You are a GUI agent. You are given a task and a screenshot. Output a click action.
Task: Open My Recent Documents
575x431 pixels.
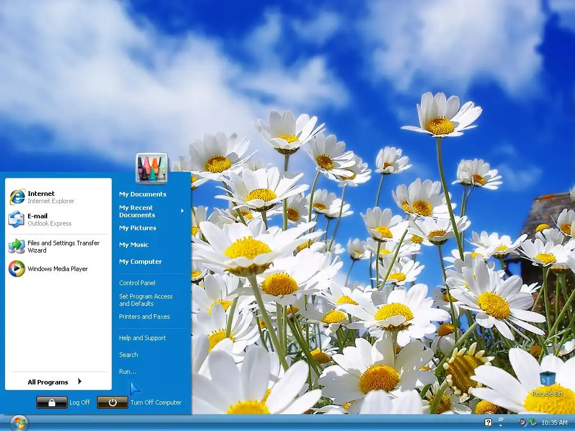(137, 211)
